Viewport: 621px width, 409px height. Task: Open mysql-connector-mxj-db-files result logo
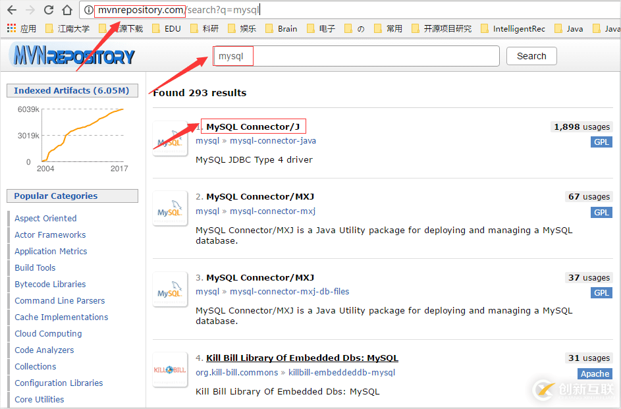[170, 289]
